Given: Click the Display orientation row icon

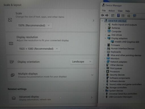Looking at the screenshot, I should click(x=12, y=62).
